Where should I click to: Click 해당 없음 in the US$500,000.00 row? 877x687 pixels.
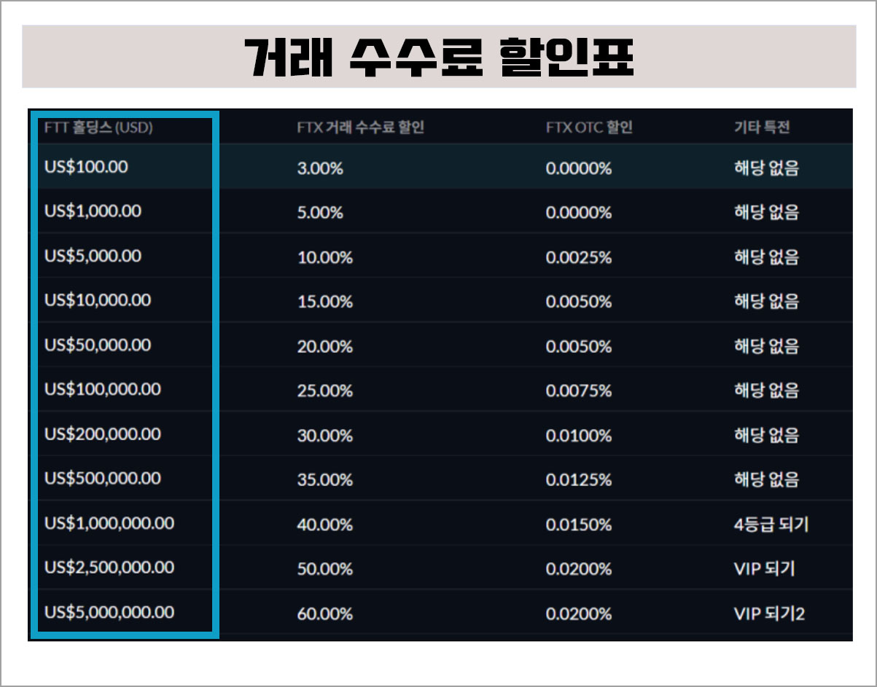pos(766,480)
